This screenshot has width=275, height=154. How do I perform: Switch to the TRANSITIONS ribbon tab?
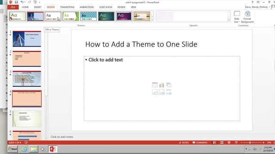point(67,7)
